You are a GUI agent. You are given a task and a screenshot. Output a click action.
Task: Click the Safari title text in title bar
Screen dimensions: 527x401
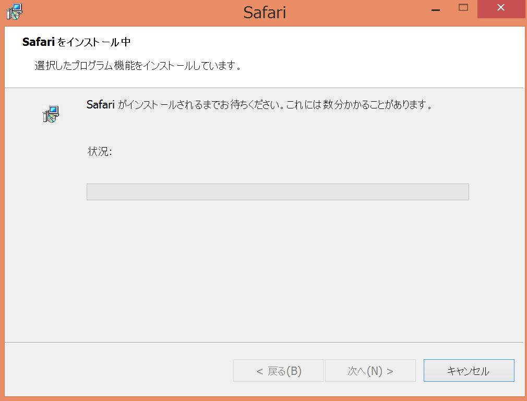(265, 13)
